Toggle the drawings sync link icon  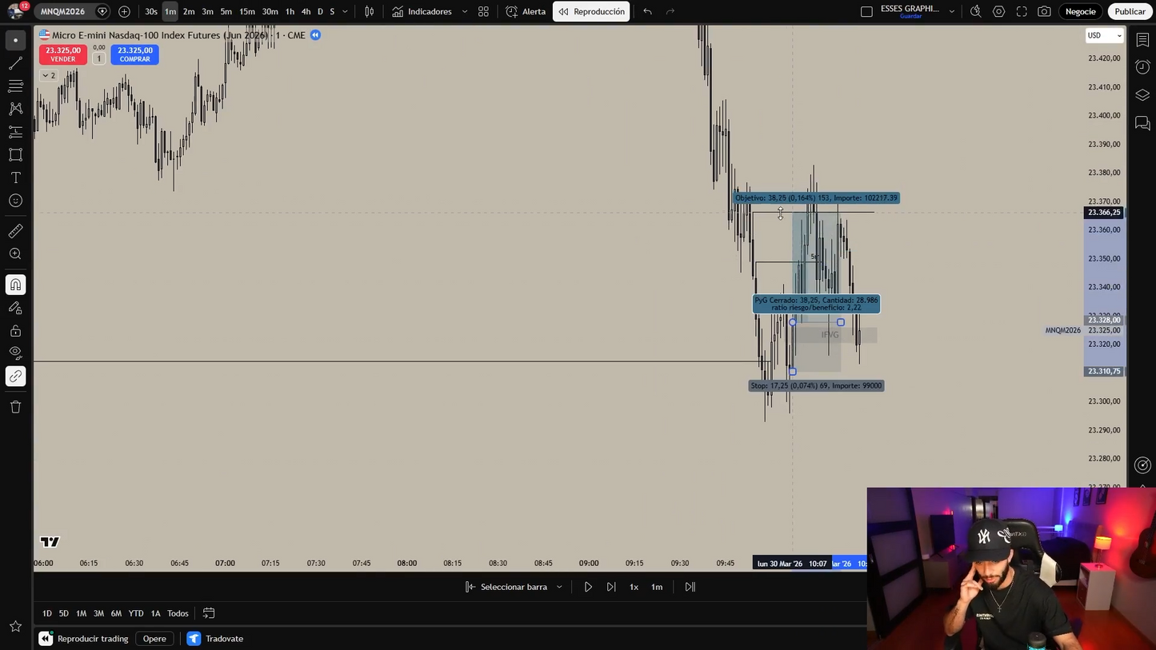click(15, 377)
